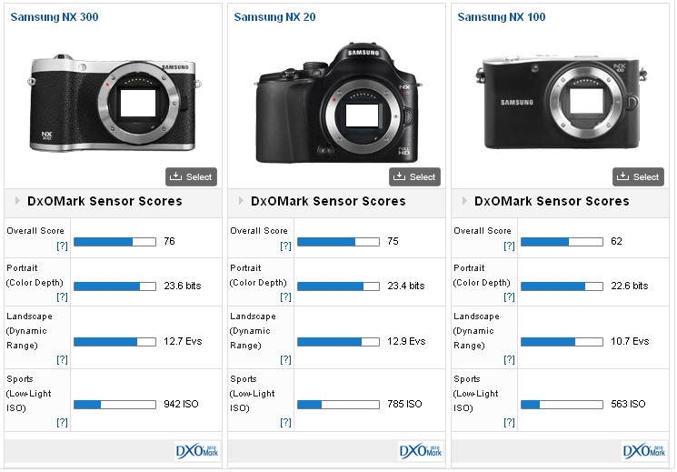Click the '22.6 bits' value
The height and width of the screenshot is (472, 677).
(630, 286)
